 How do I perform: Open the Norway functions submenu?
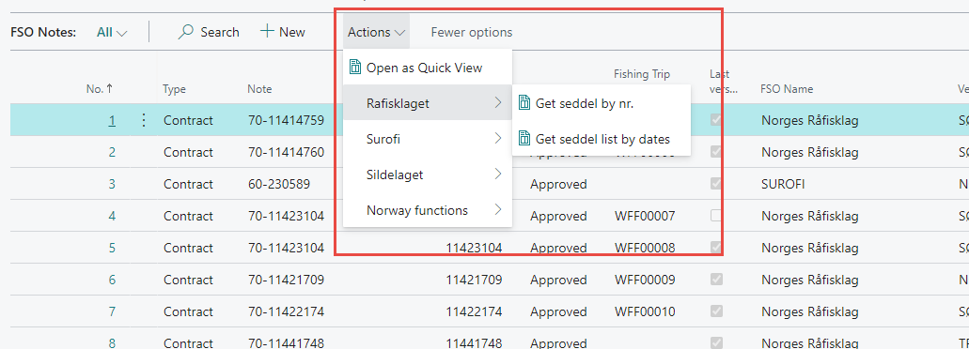pos(428,210)
